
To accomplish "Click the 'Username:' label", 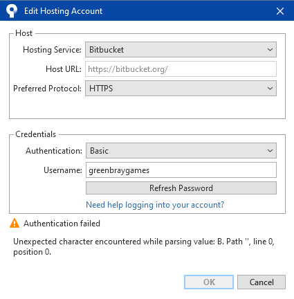I will tap(63, 170).
